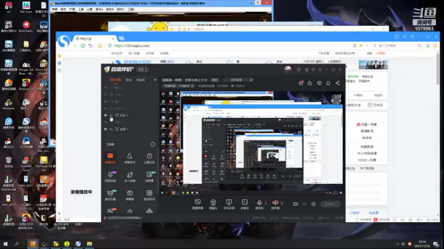Open the 房管助手 room manager tool
Viewport: 444px width, 249px height.
tap(130, 158)
